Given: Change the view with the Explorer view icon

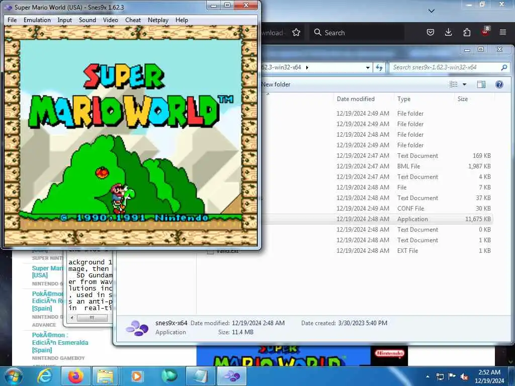Looking at the screenshot, I should [x=454, y=84].
